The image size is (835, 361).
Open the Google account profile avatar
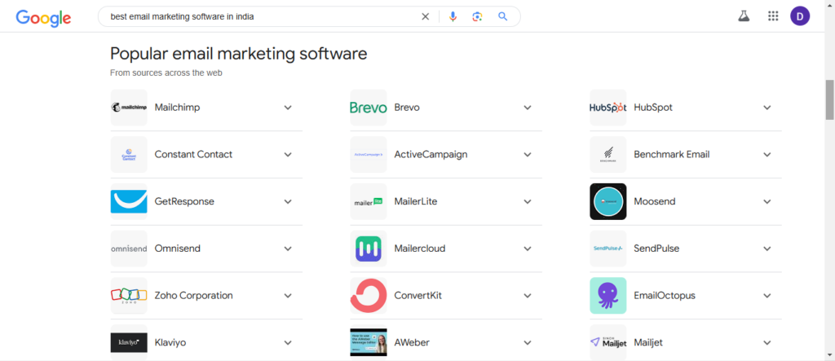[800, 16]
